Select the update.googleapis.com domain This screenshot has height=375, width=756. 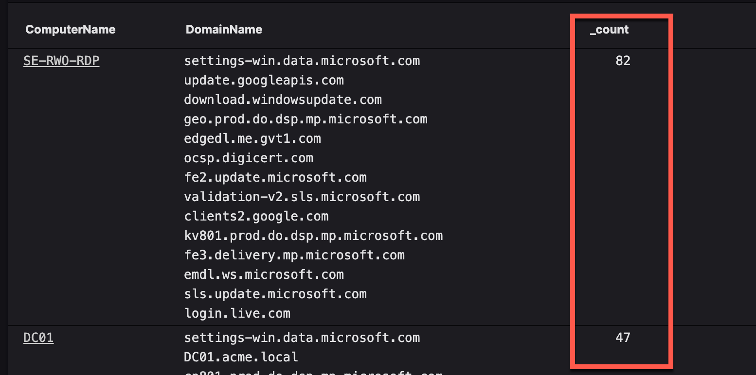264,80
